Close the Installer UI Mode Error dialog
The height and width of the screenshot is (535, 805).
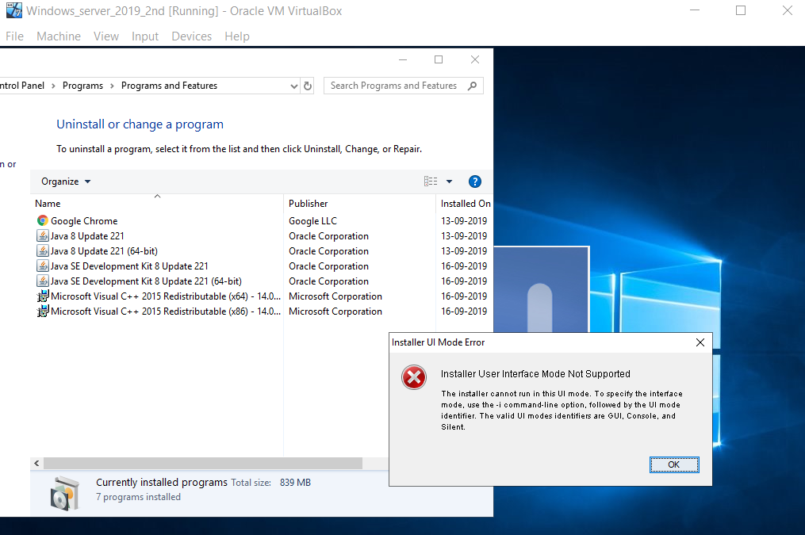[700, 342]
